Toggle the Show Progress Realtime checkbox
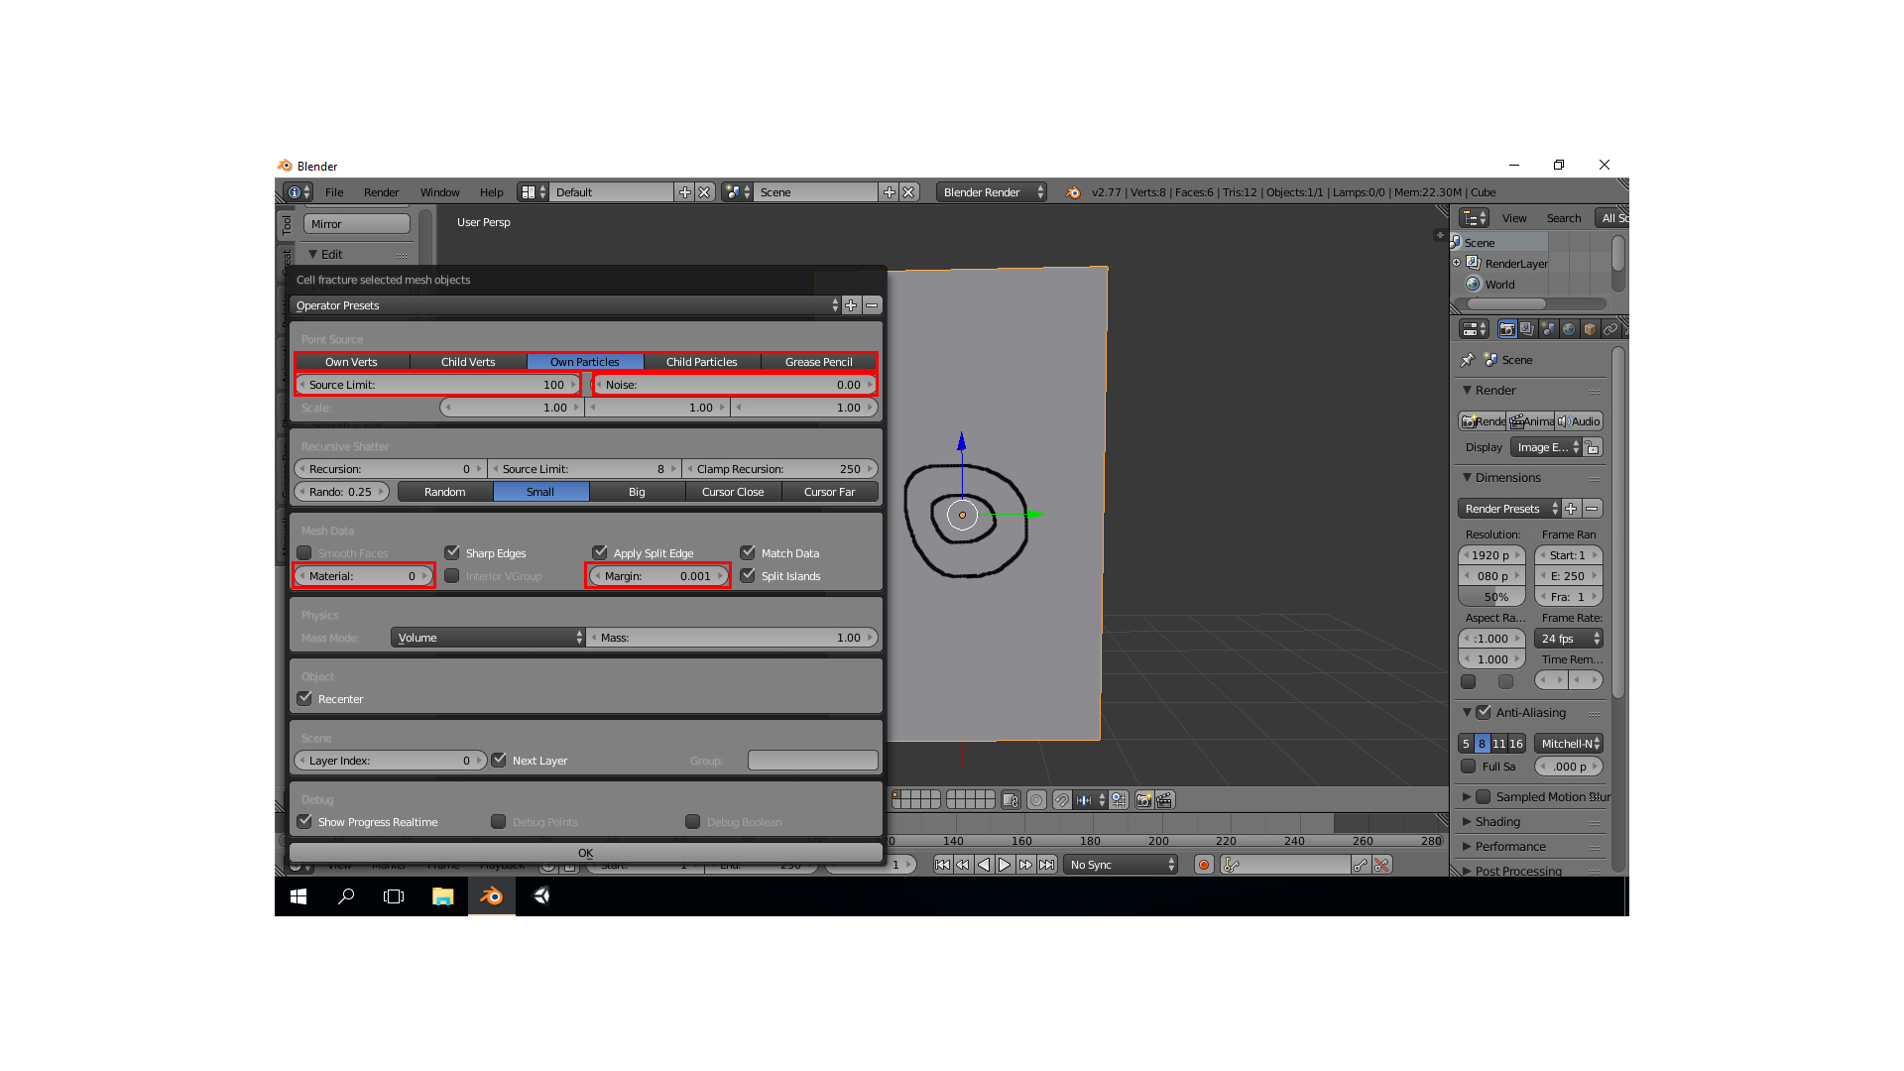This screenshot has height=1071, width=1904. pos(306,821)
